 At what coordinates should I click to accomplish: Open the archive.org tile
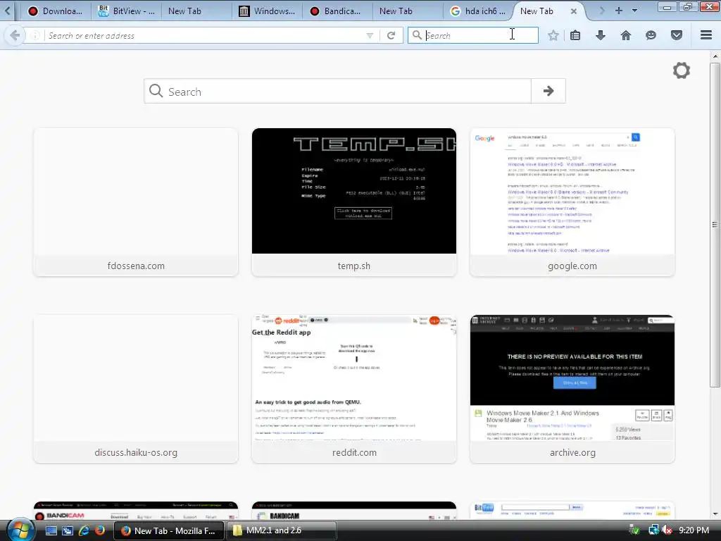[572, 389]
